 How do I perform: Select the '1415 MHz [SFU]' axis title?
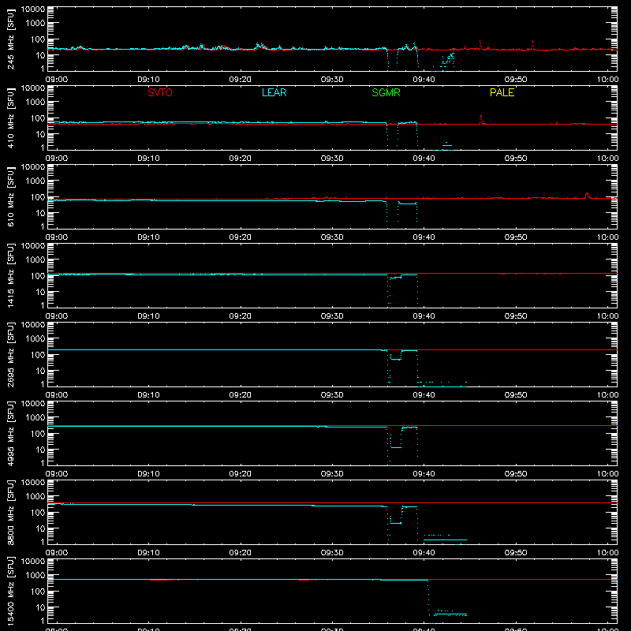(x=11, y=275)
